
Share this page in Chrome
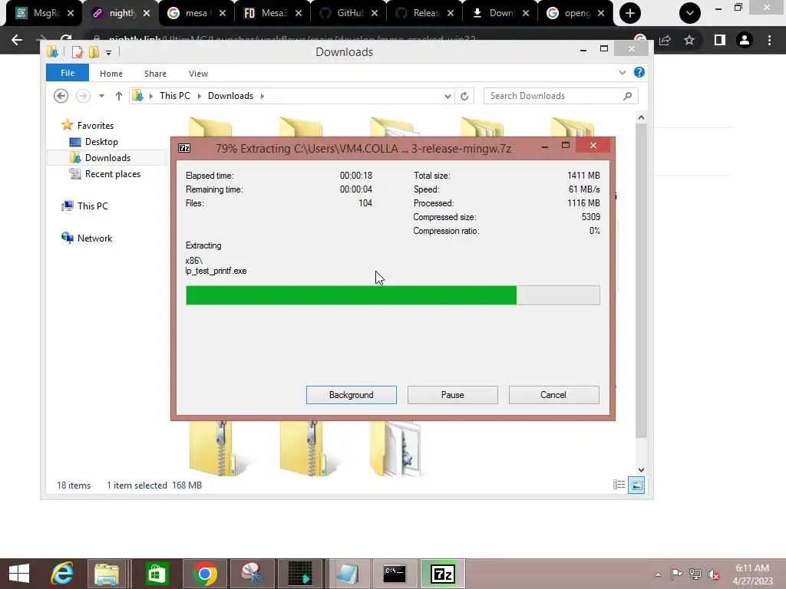click(x=665, y=40)
